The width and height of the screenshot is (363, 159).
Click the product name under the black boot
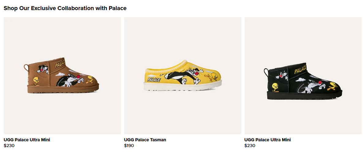point(267,140)
